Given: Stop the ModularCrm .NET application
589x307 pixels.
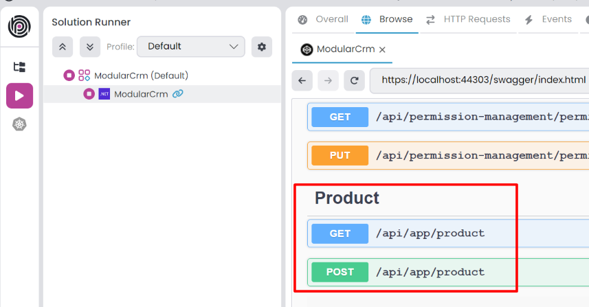Looking at the screenshot, I should click(89, 94).
